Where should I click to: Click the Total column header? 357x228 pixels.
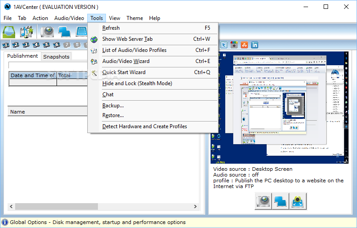72,75
